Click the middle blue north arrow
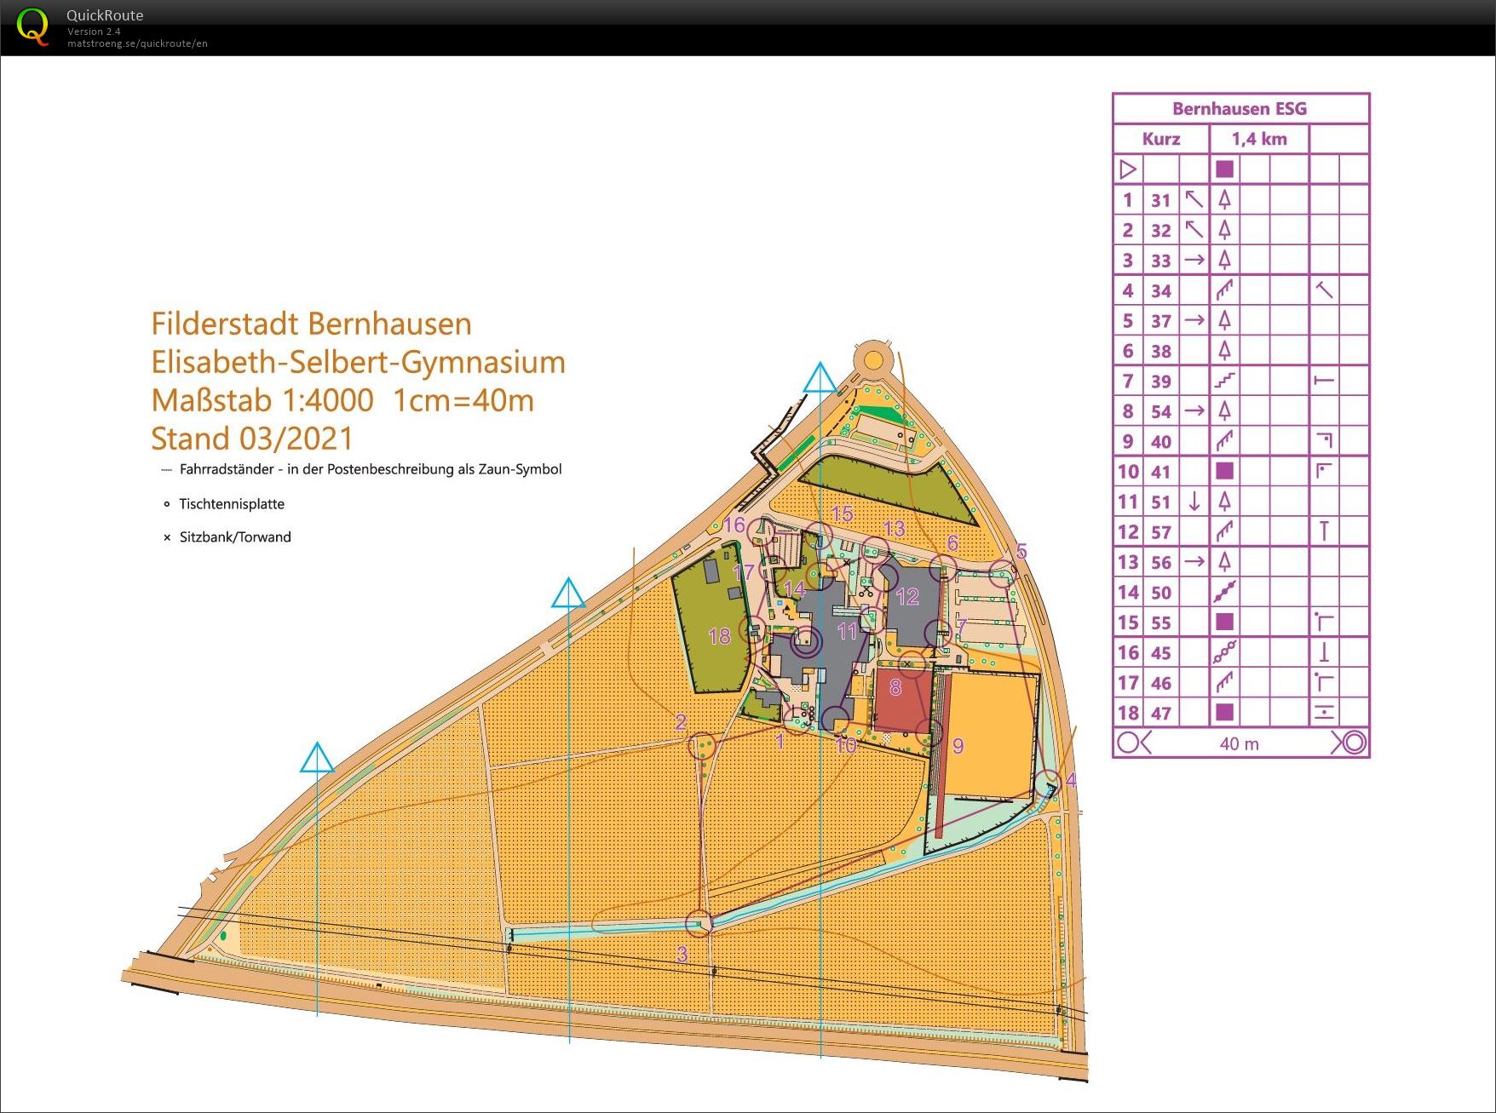 coord(568,594)
